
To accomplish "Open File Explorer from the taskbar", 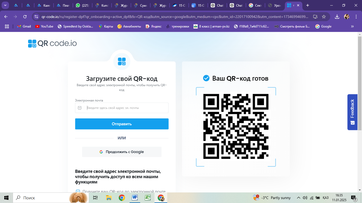I will 109,198.
